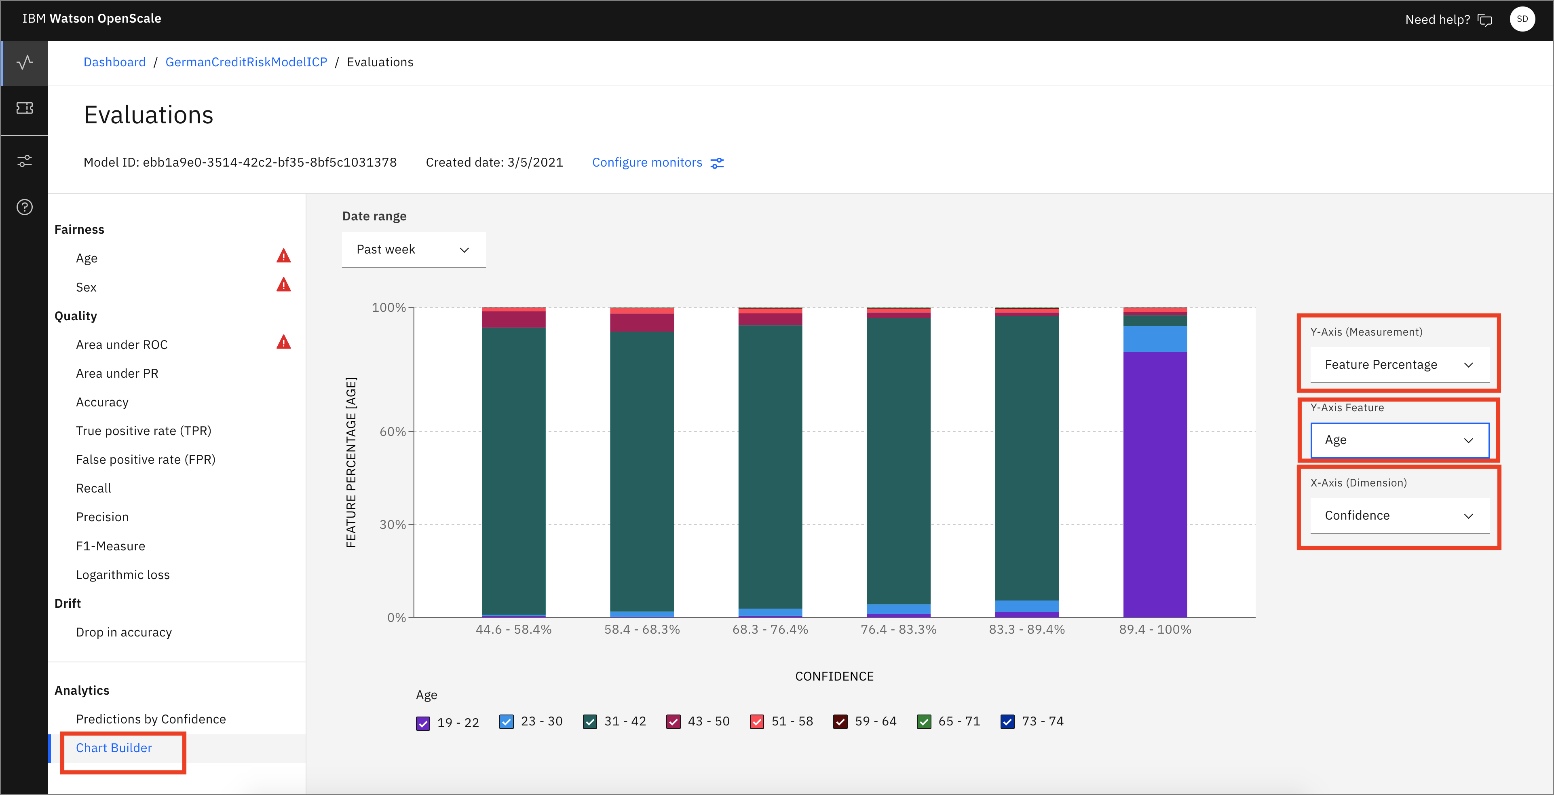Select Age under Fairness
Viewport: 1554px width, 795px height.
87,258
